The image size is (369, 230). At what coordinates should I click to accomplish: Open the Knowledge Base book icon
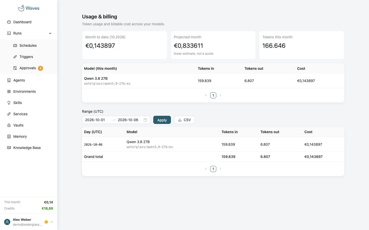click(x=9, y=148)
